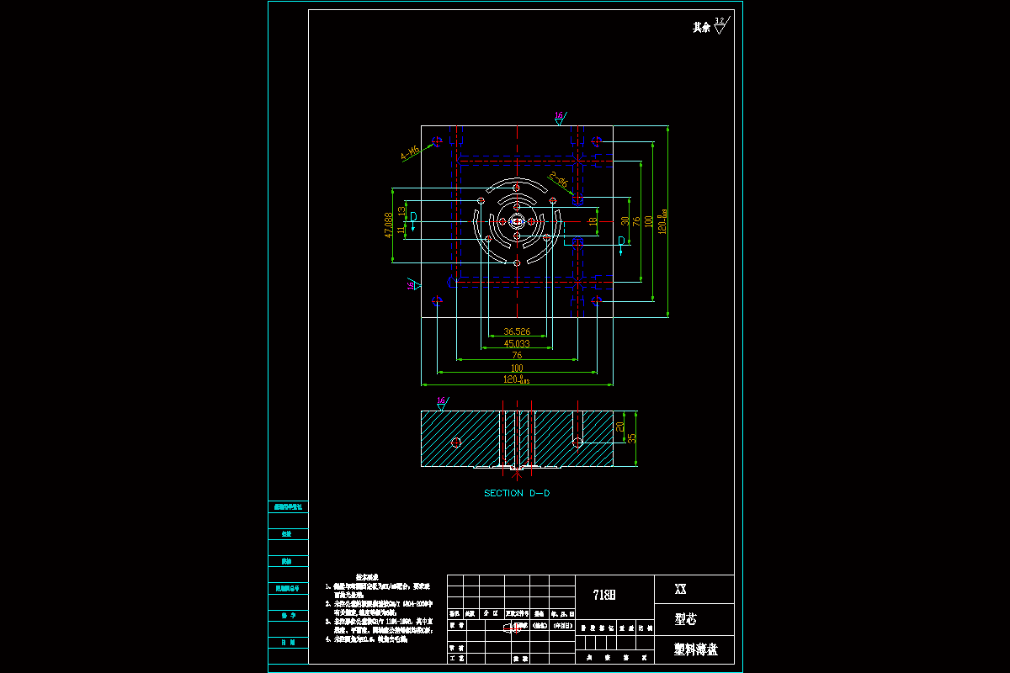This screenshot has width=1010, height=673.
Task: Click the 35 thickness dimension in section view
Action: pyautogui.click(x=632, y=438)
